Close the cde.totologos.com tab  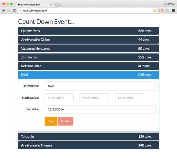tap(51, 5)
